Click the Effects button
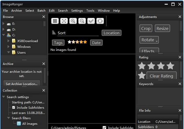Image resolution: width=184 pixels, height=129 pixels. tap(149, 50)
